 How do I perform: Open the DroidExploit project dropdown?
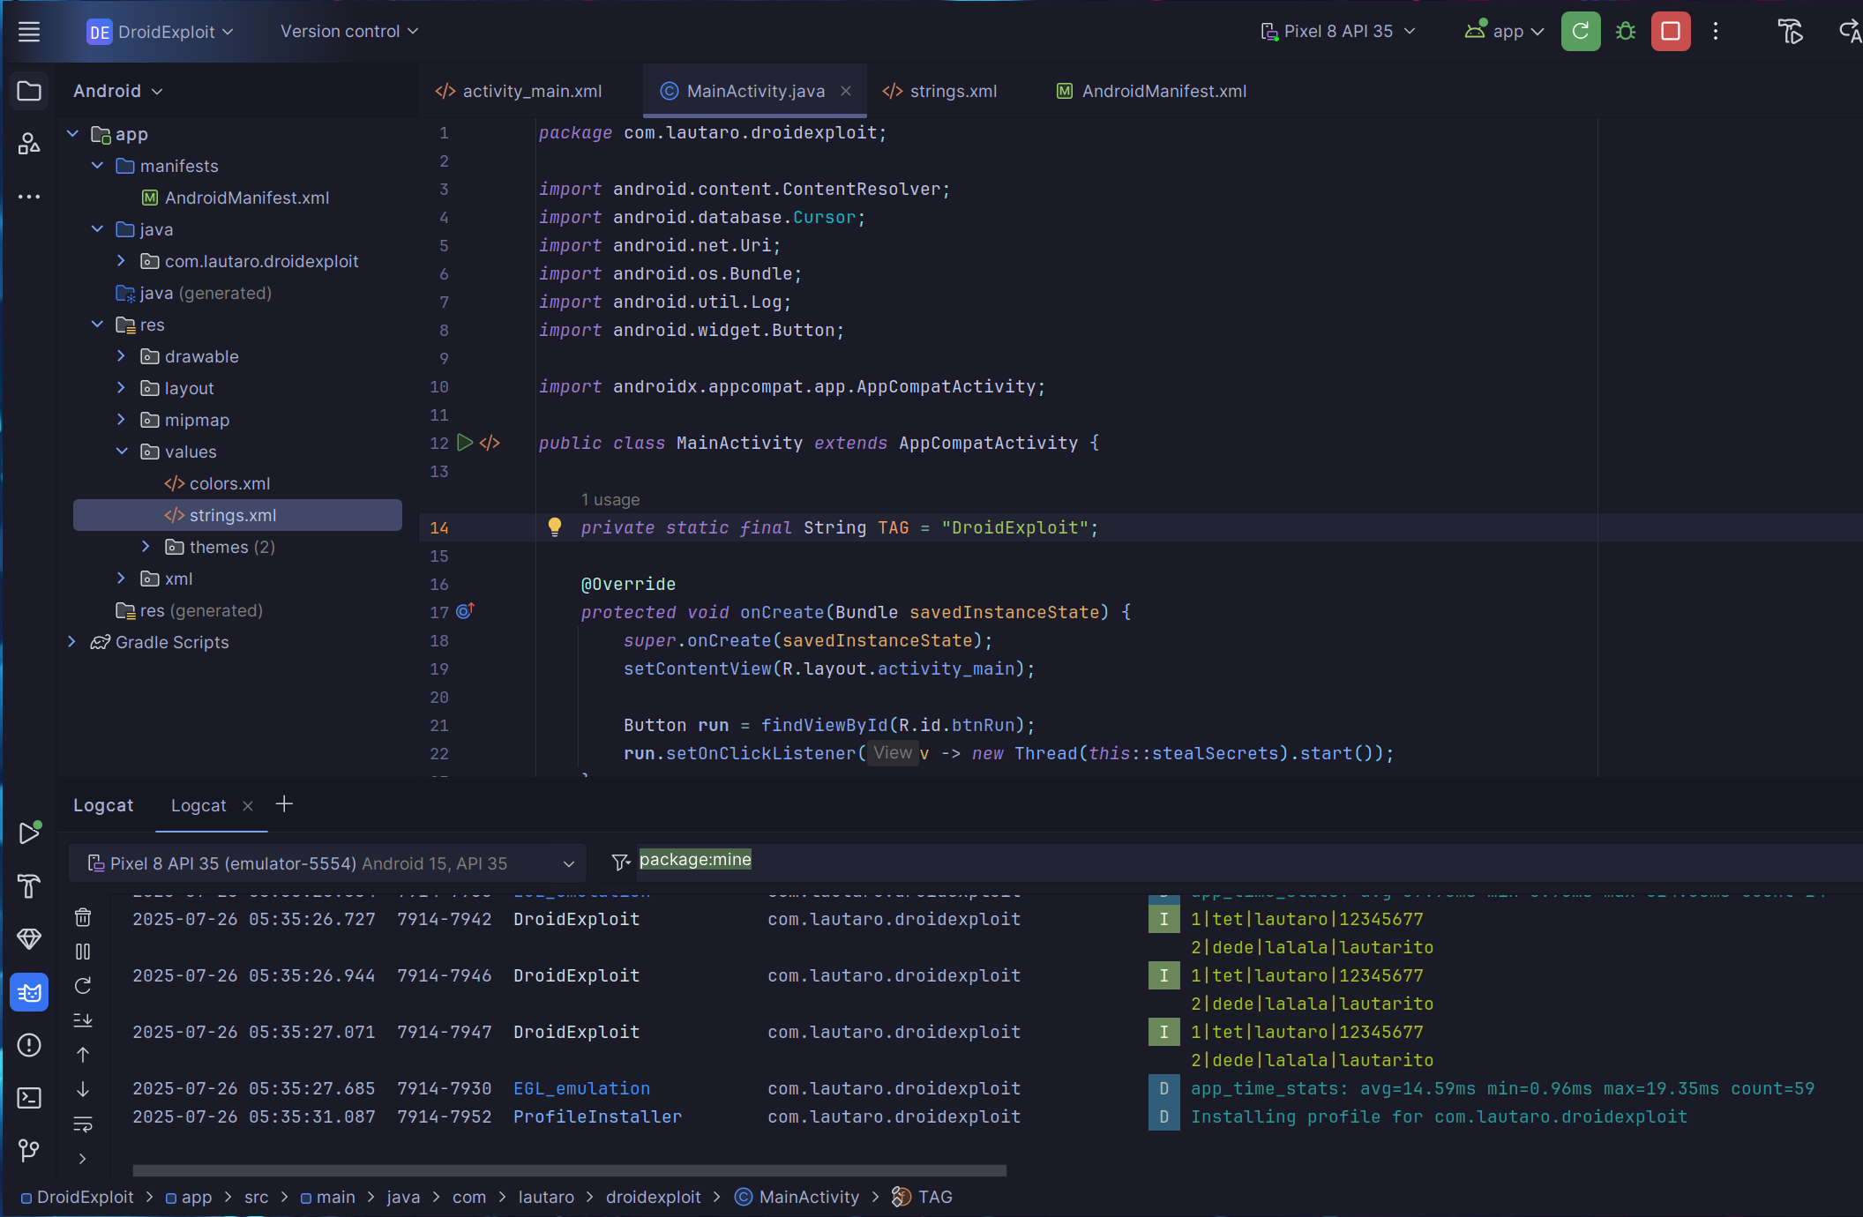pyautogui.click(x=160, y=32)
